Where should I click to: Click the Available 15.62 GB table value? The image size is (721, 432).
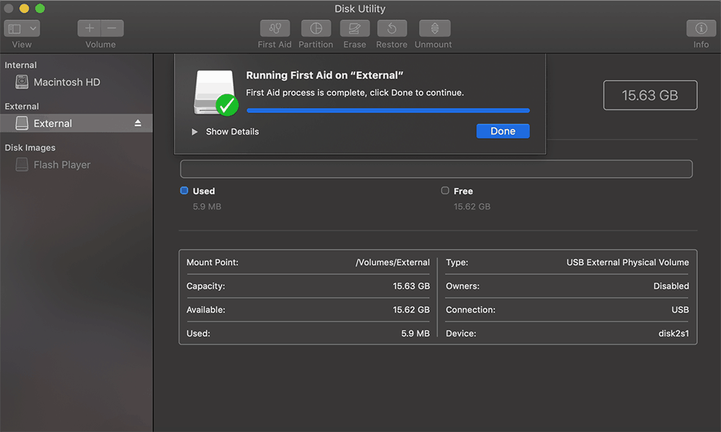(411, 310)
